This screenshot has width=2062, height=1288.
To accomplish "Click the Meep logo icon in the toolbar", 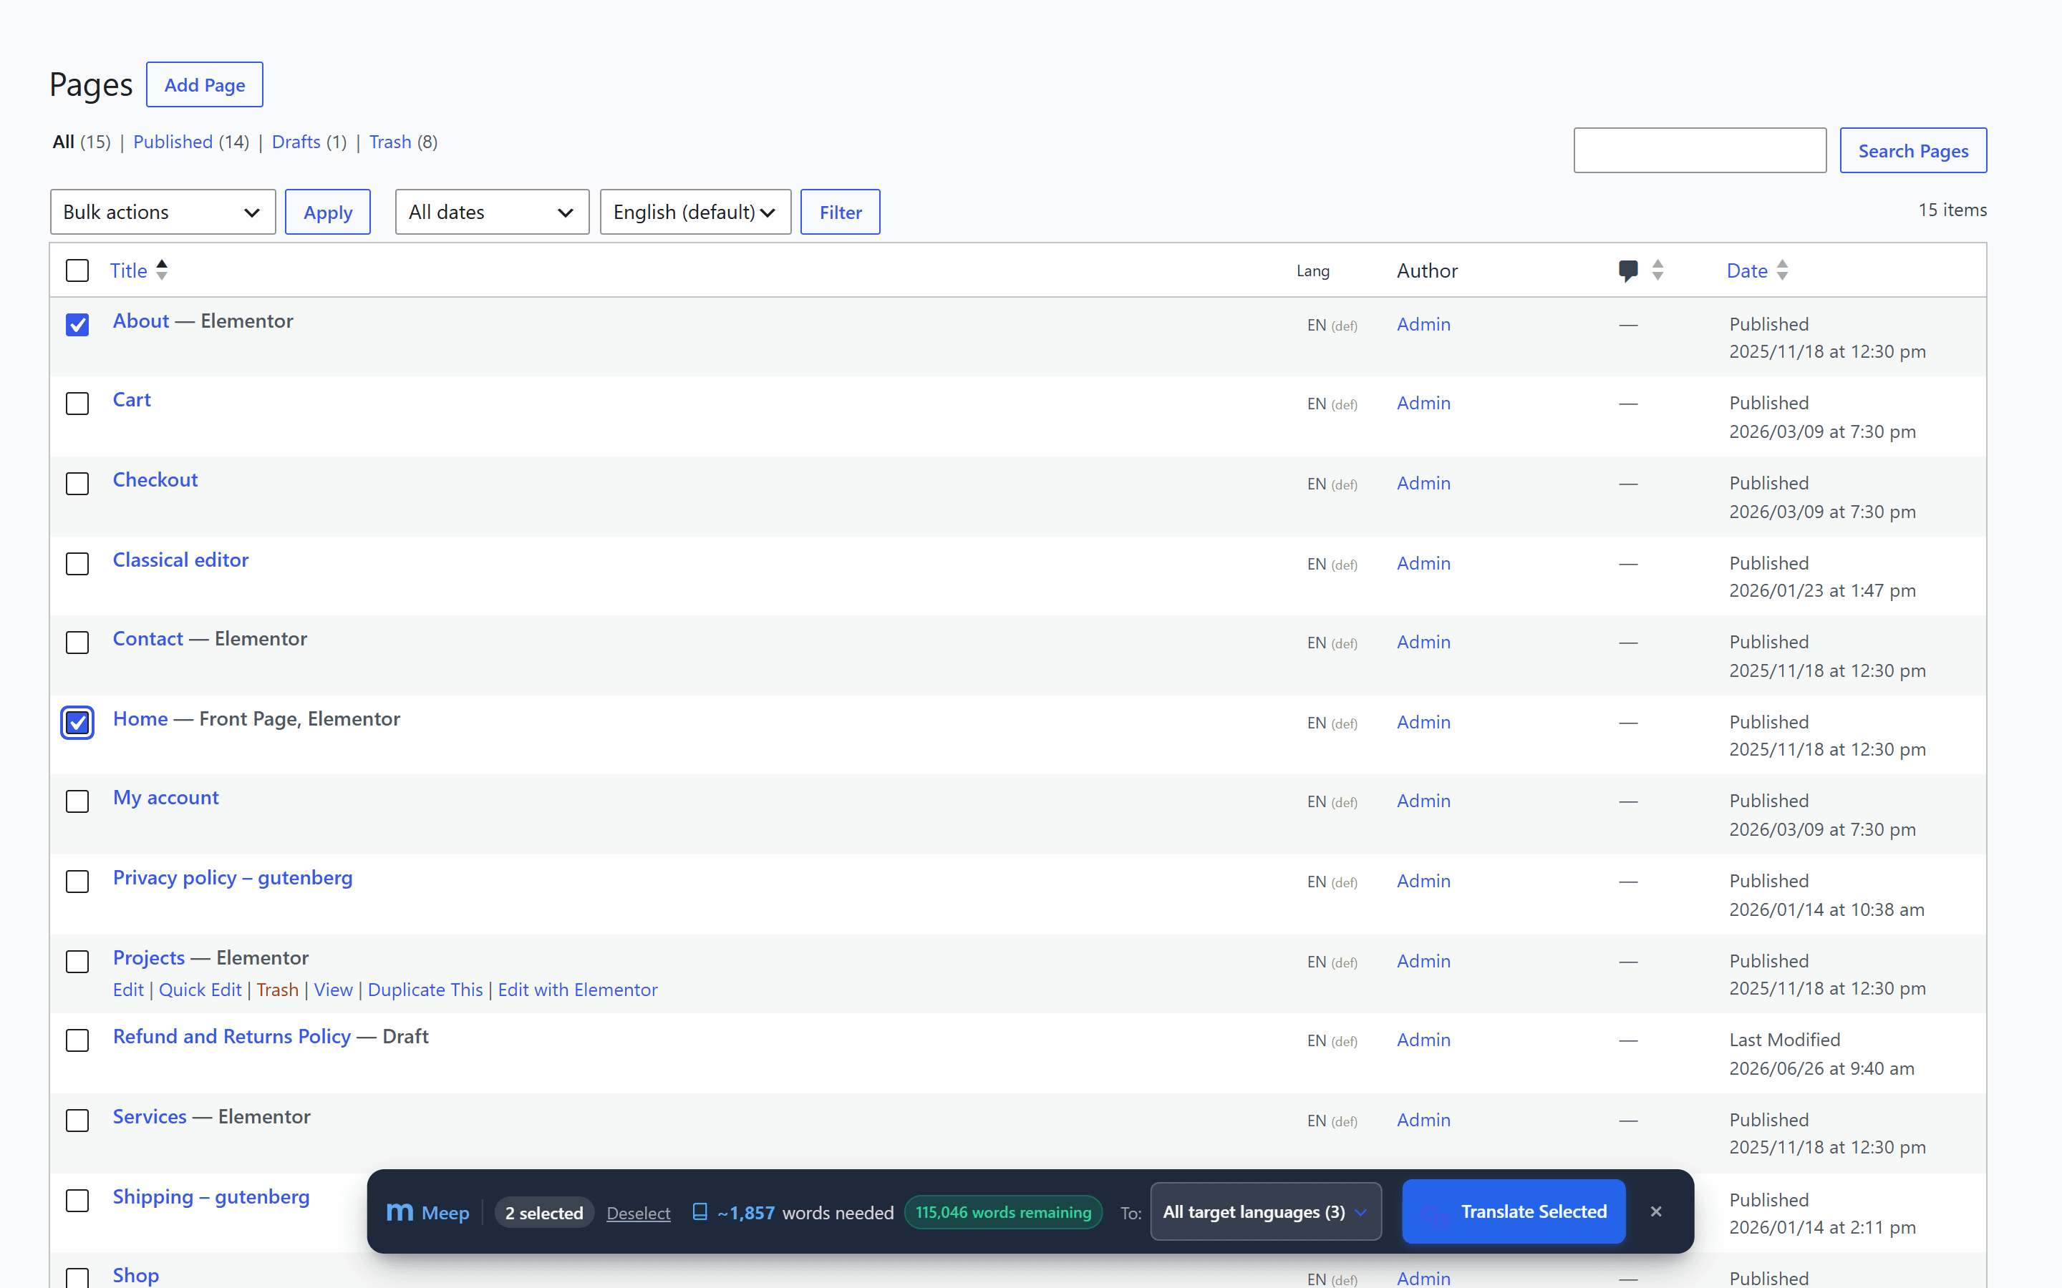I will [400, 1211].
